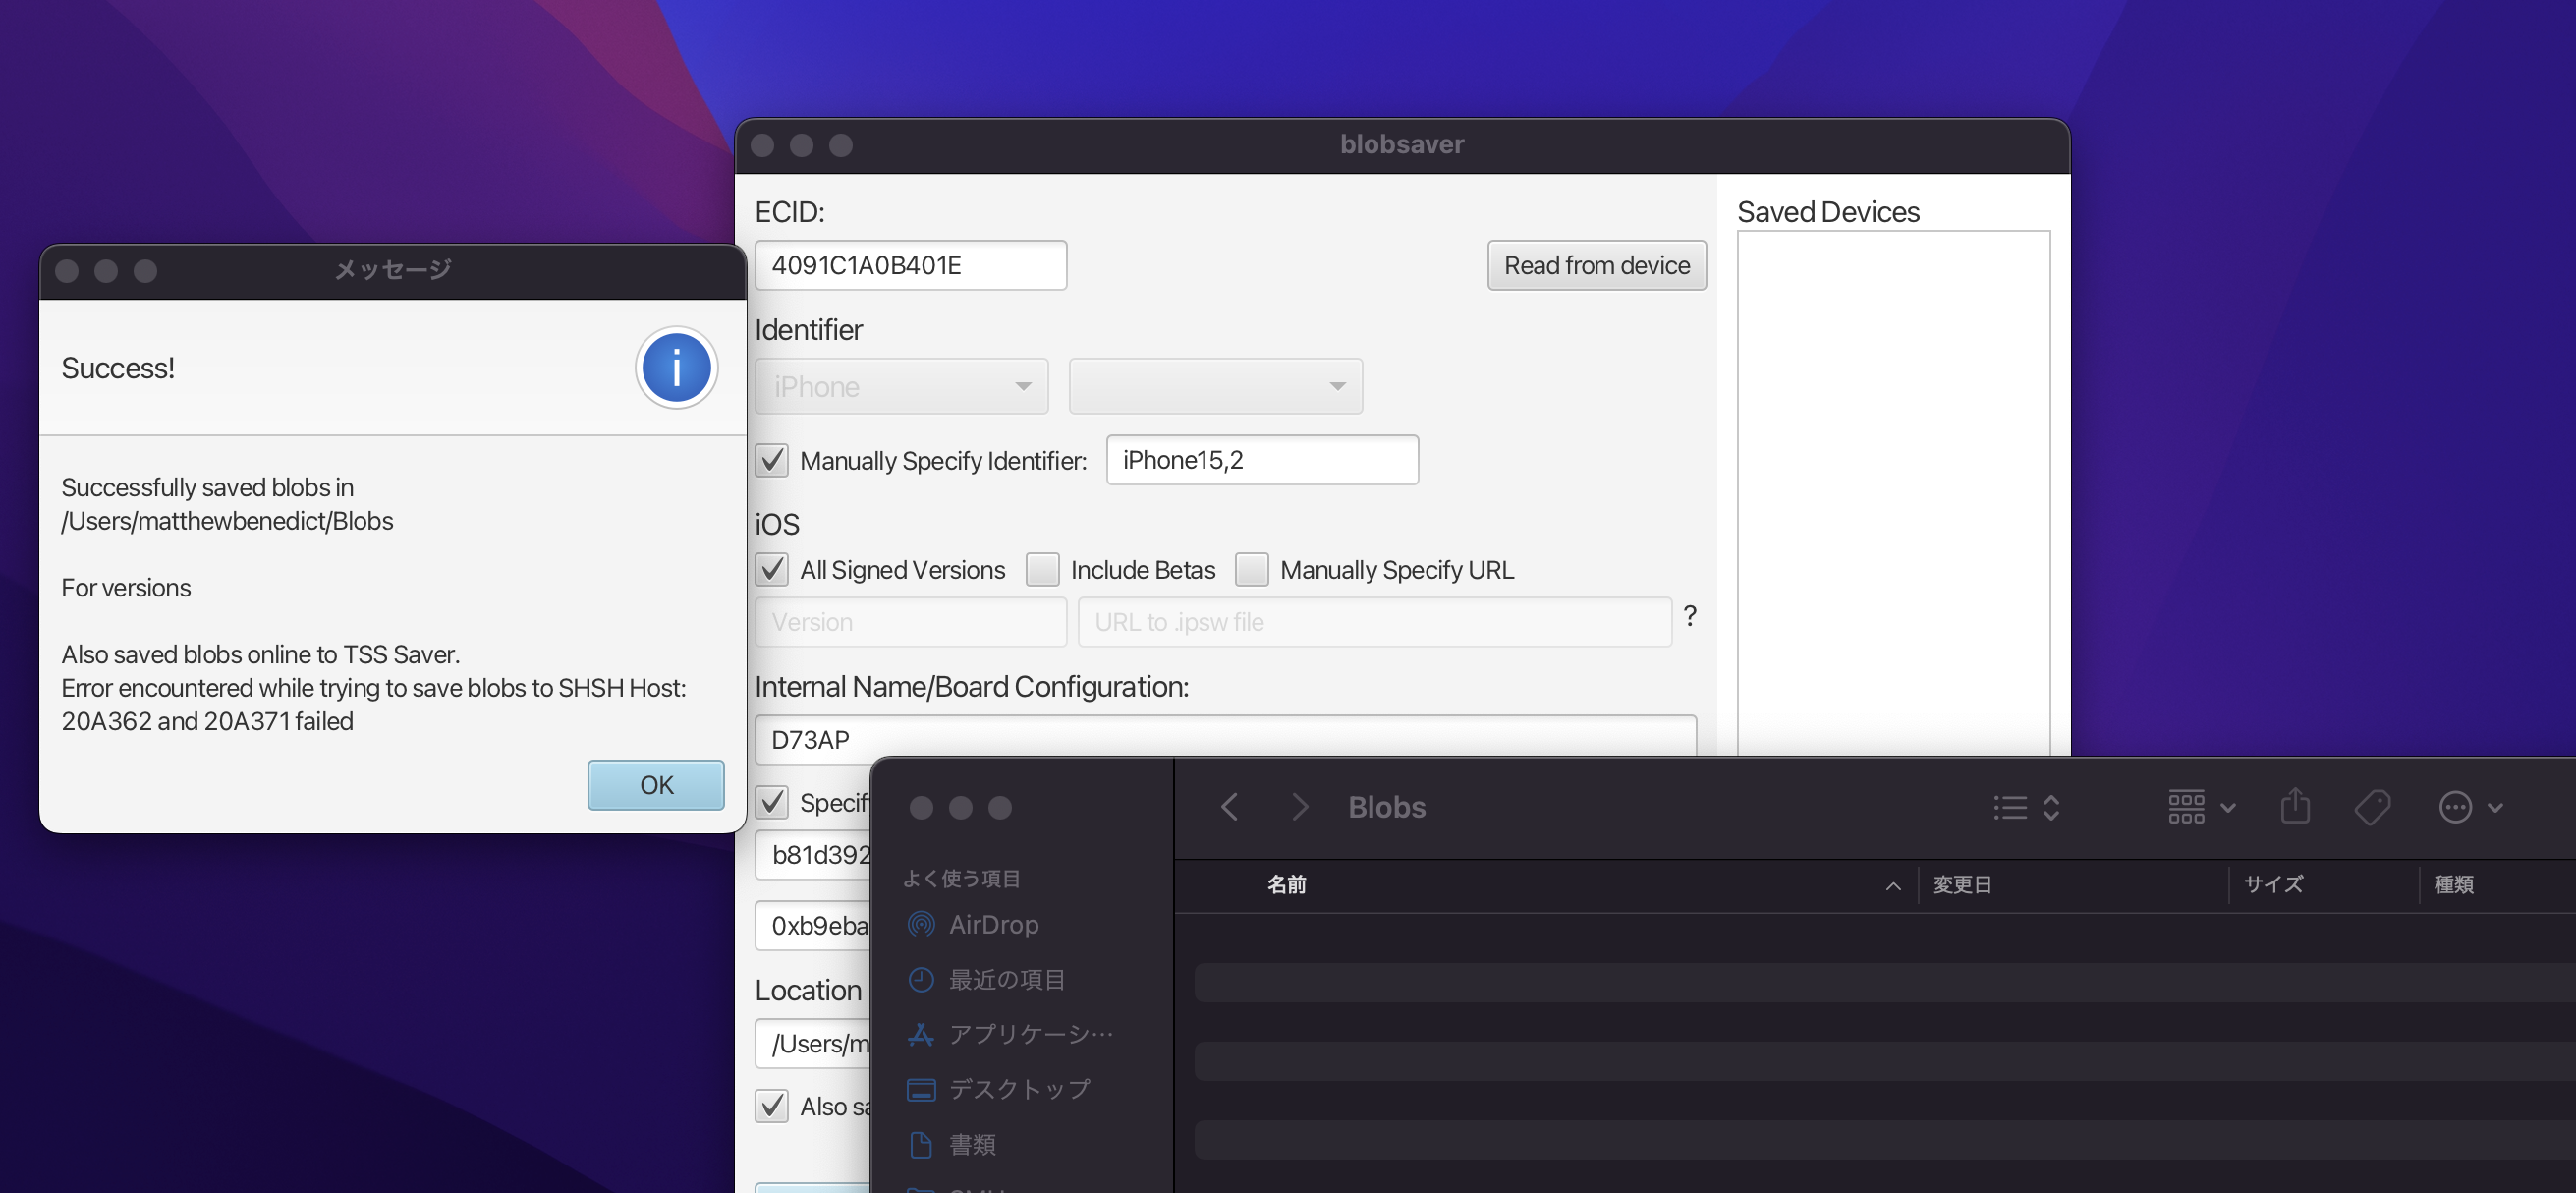This screenshot has height=1193, width=2576.
Task: Open the view grouping dropdown in Finder toolbar
Action: click(x=2198, y=806)
